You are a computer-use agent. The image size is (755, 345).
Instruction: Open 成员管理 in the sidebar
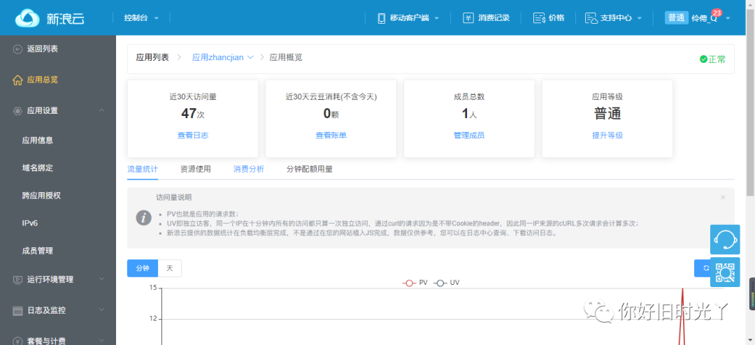click(38, 251)
